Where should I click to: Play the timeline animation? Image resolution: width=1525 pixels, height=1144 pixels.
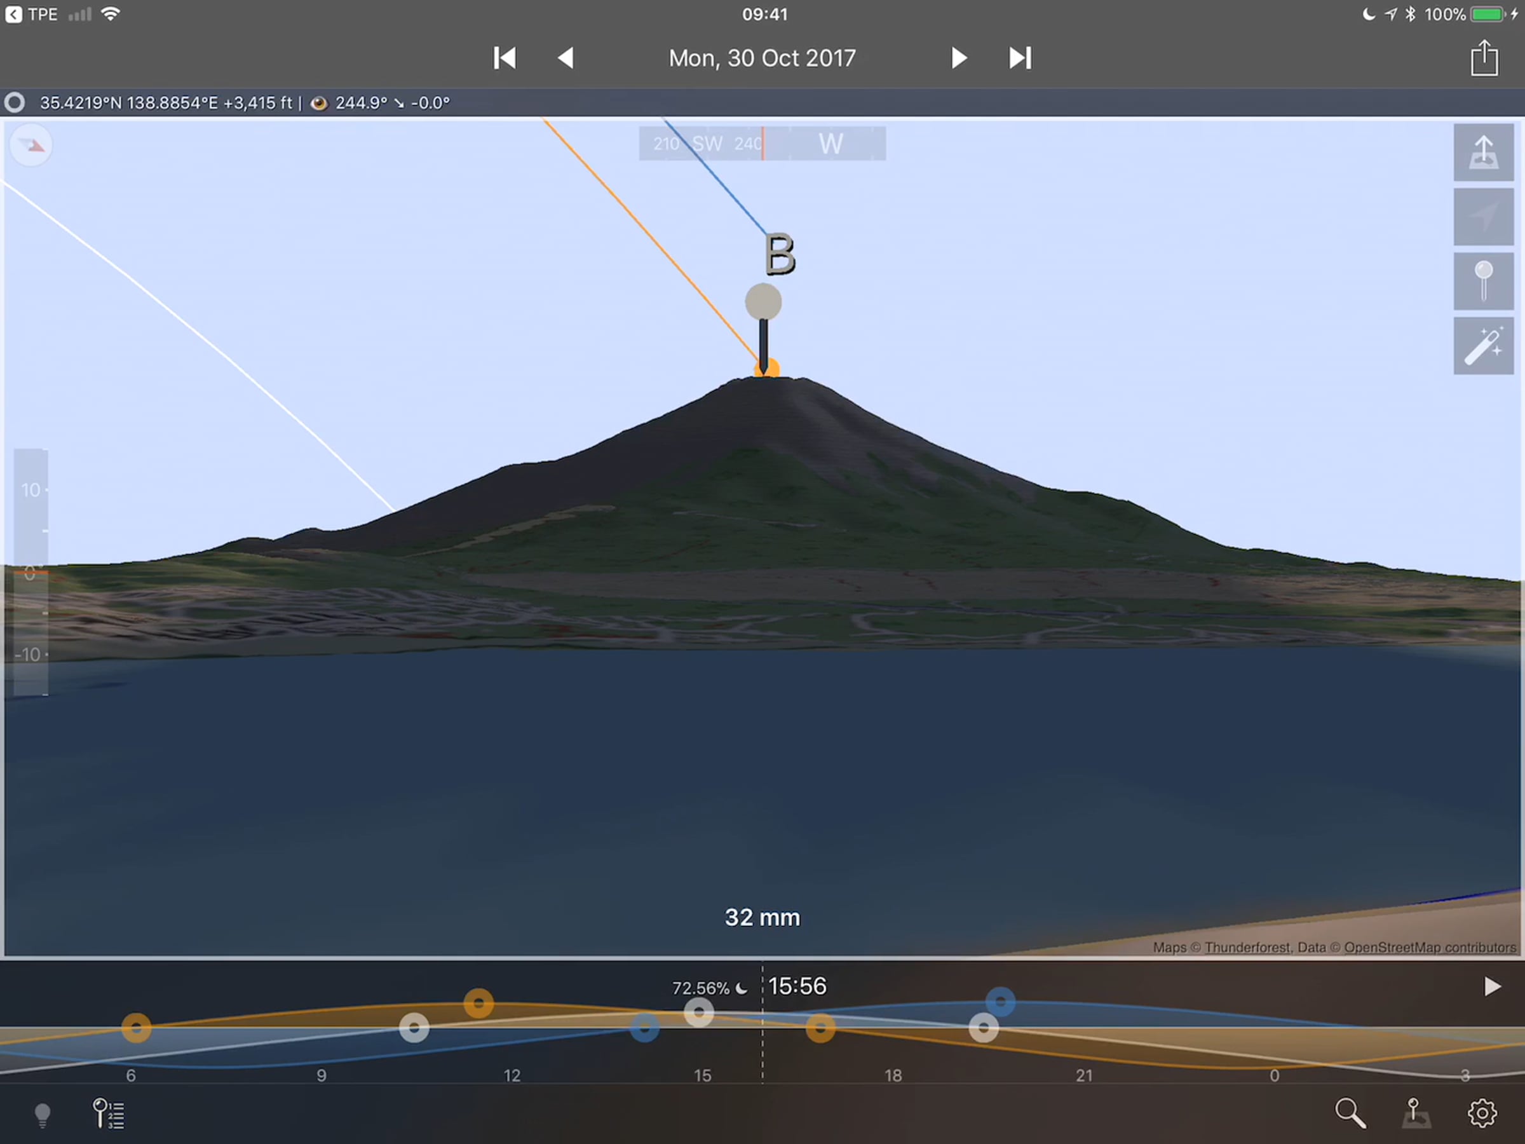(x=1492, y=987)
